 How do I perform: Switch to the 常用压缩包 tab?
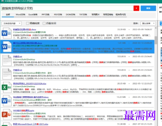click(x=108, y=15)
